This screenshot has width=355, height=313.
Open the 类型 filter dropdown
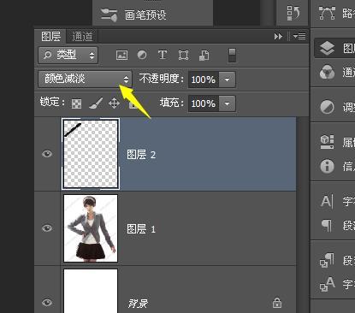click(x=68, y=55)
